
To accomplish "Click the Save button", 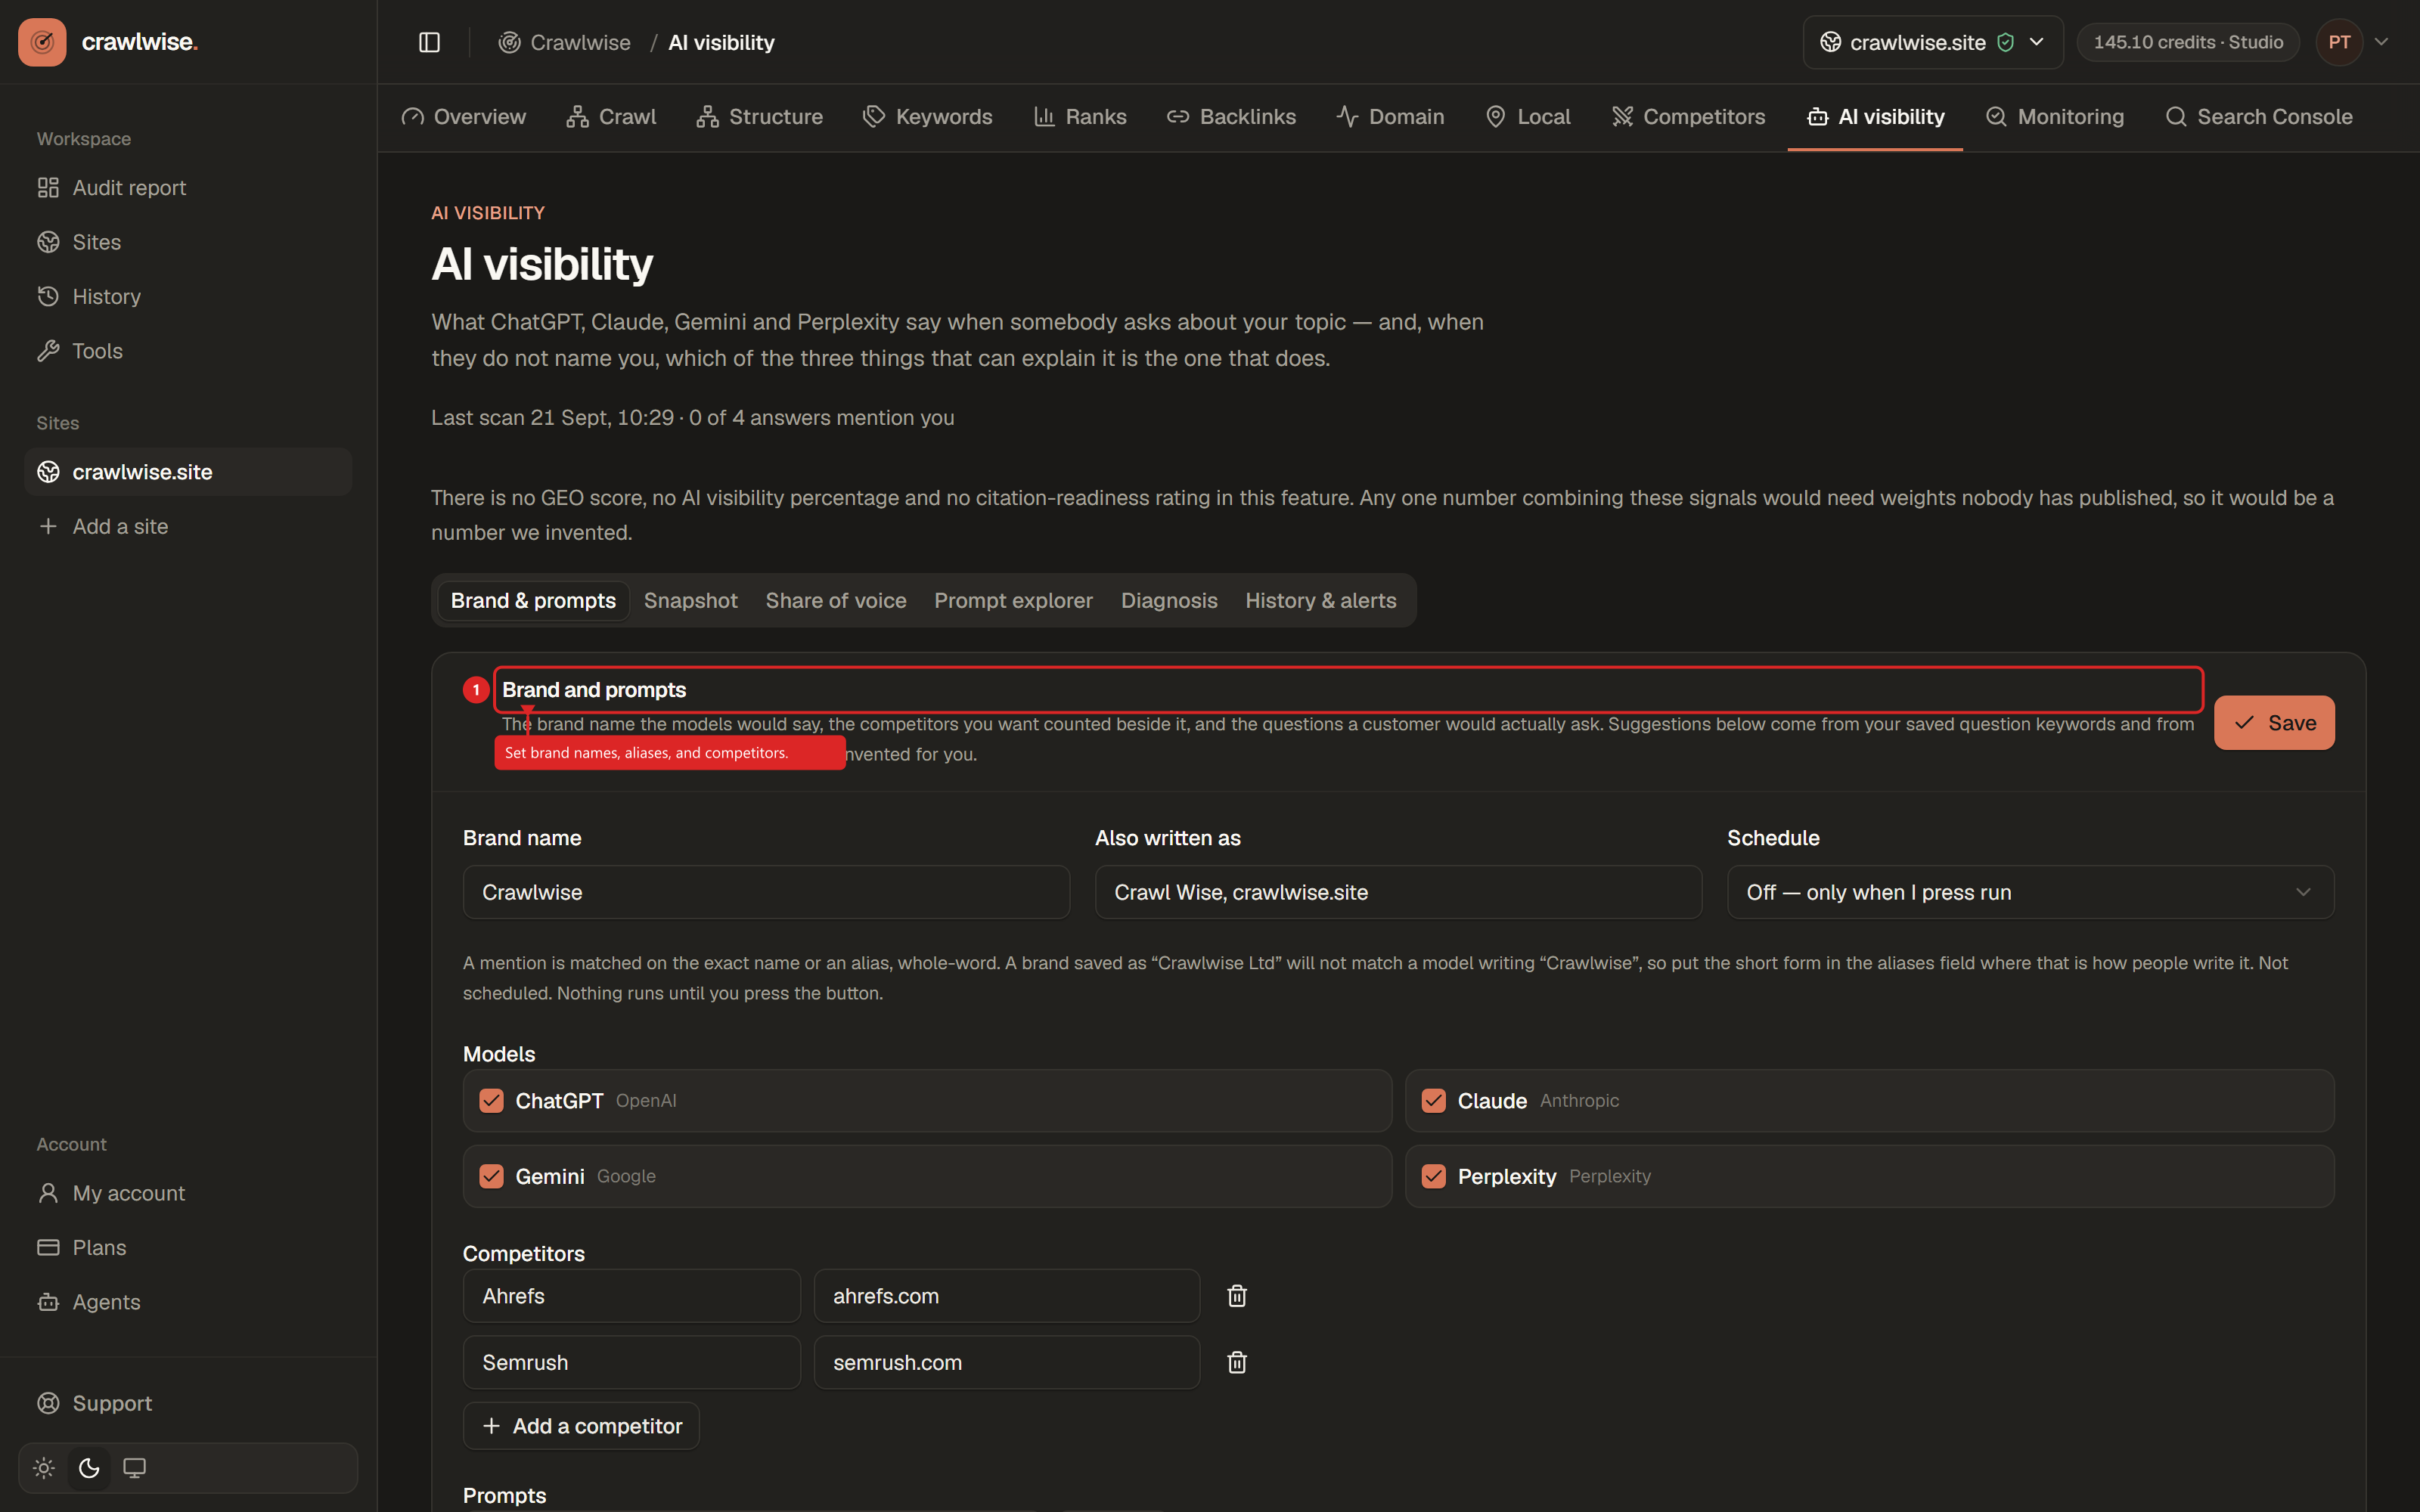I will (x=2274, y=723).
